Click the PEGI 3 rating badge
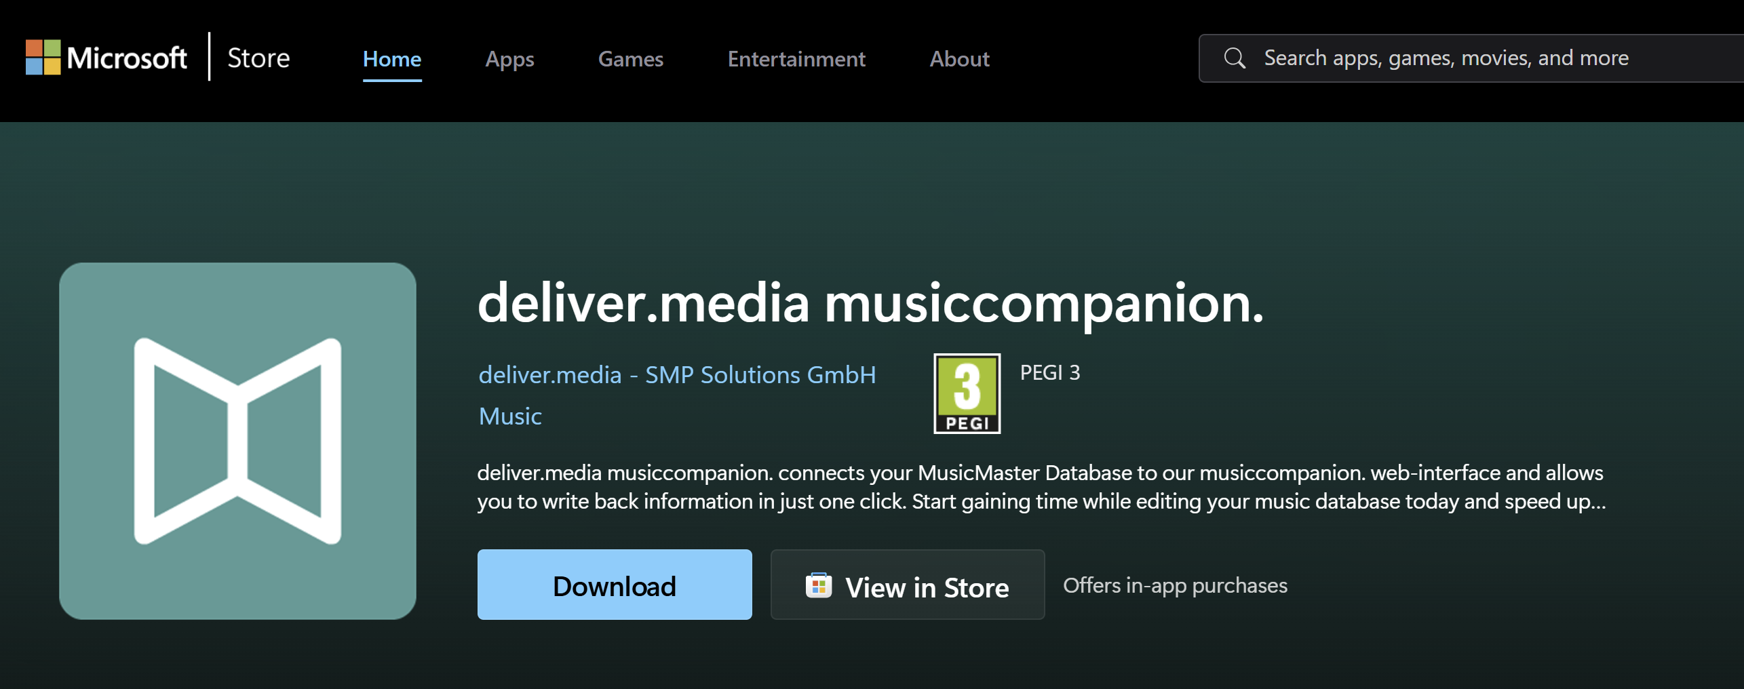The height and width of the screenshot is (689, 1744). pos(967,393)
